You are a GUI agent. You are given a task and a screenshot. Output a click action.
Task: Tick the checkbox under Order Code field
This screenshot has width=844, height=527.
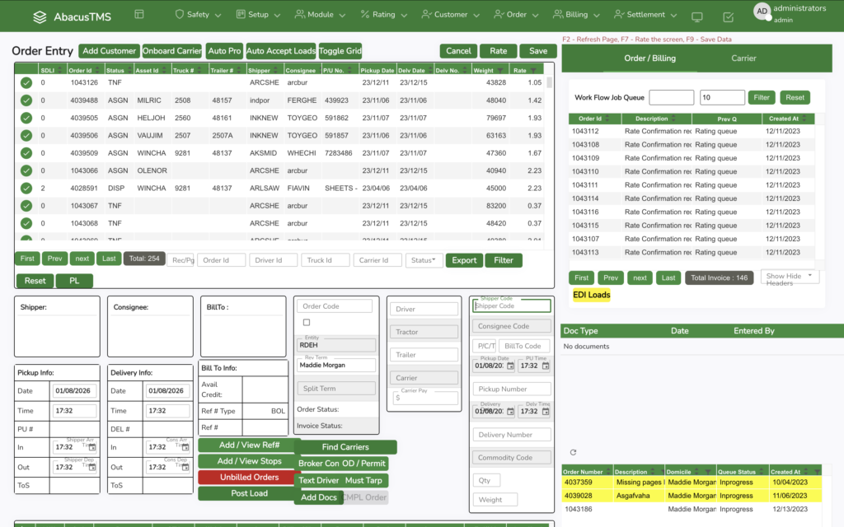(x=307, y=323)
